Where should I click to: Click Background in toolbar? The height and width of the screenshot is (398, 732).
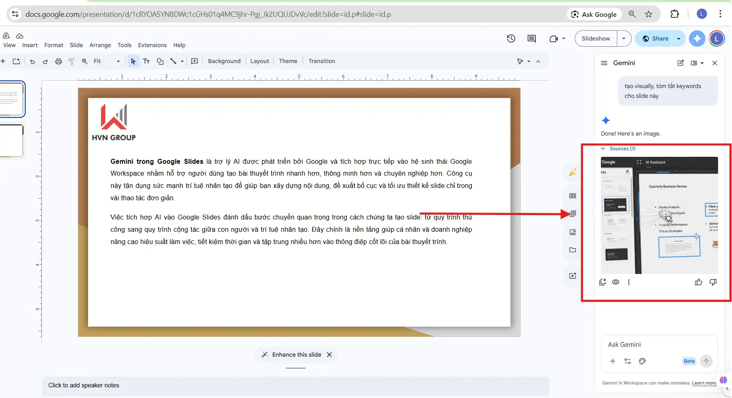[x=224, y=61]
